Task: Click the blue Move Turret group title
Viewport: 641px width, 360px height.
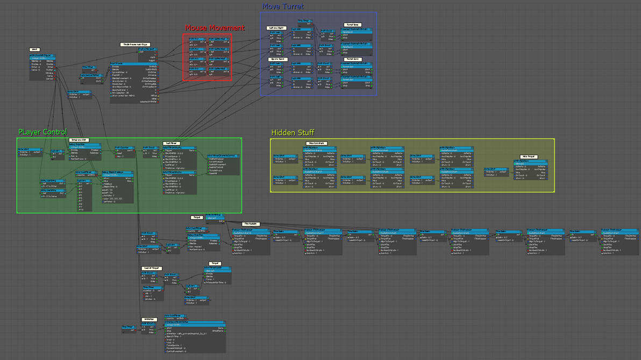Action: [x=283, y=6]
